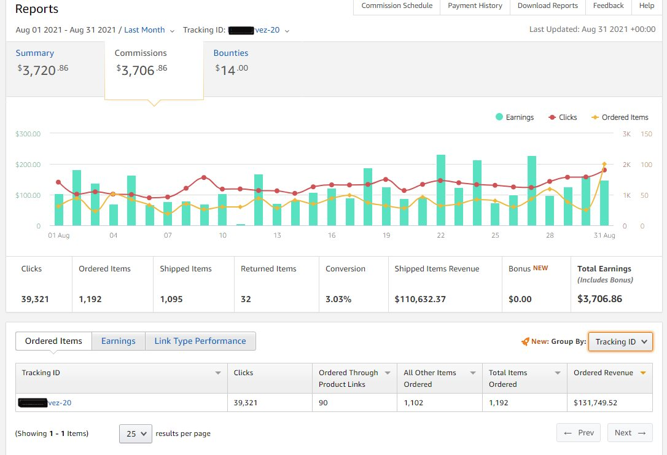Click the Reports page heading

click(37, 9)
